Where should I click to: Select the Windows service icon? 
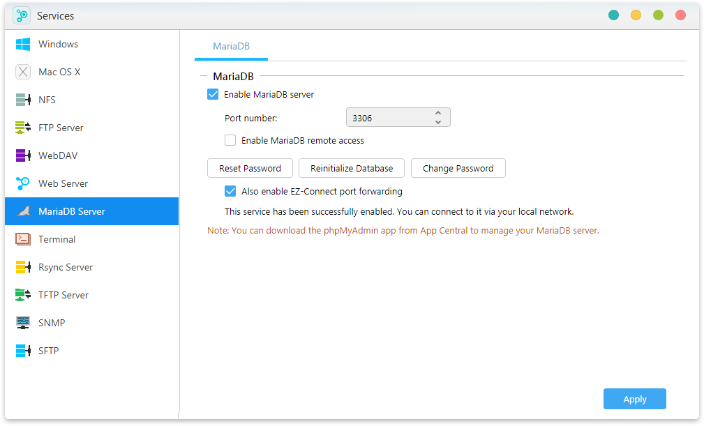pos(23,44)
